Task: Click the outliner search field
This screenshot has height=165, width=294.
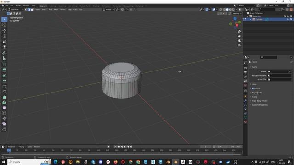Action: [266, 9]
